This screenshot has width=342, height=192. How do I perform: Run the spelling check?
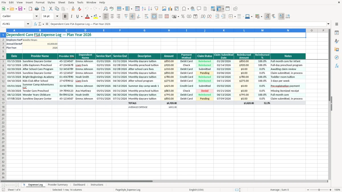(111, 9)
